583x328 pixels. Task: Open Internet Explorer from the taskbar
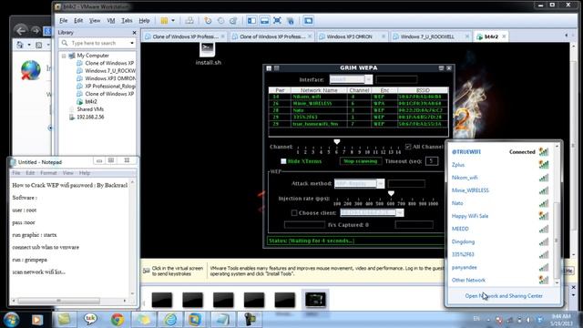coord(170,320)
